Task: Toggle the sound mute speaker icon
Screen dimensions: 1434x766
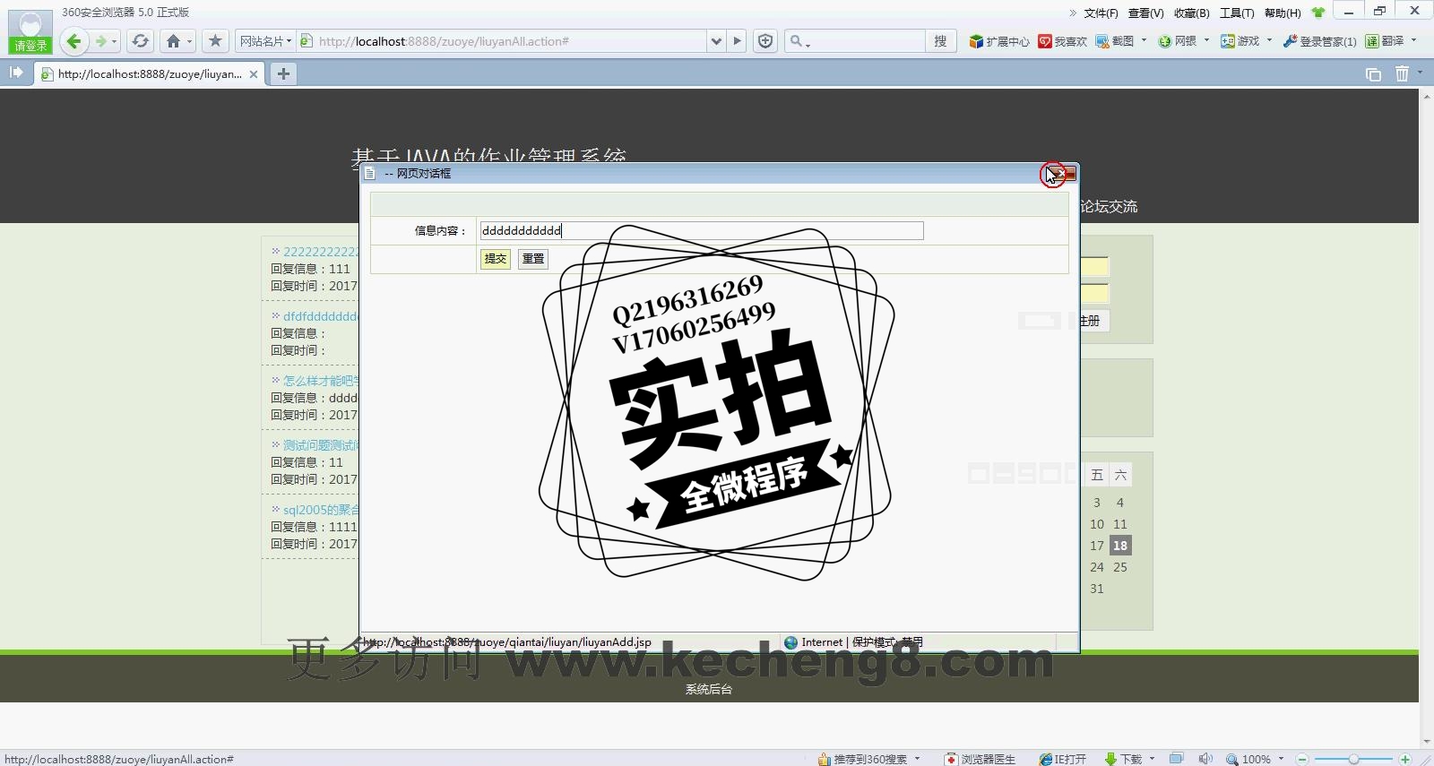Action: point(1205,759)
